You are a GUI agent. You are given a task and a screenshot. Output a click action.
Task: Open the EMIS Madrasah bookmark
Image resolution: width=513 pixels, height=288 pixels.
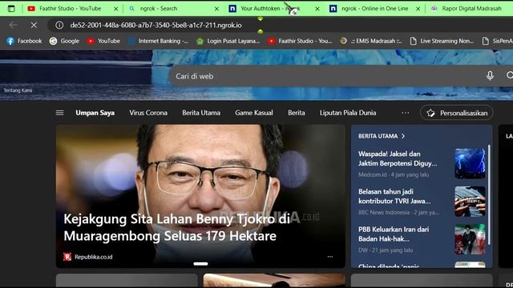(370, 41)
